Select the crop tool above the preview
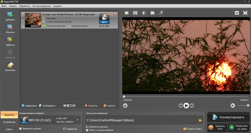Screen dimensions: 251x133 (127, 13)
